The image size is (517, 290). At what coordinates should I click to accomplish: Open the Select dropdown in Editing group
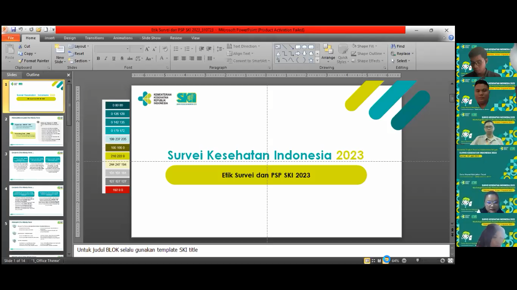point(402,61)
